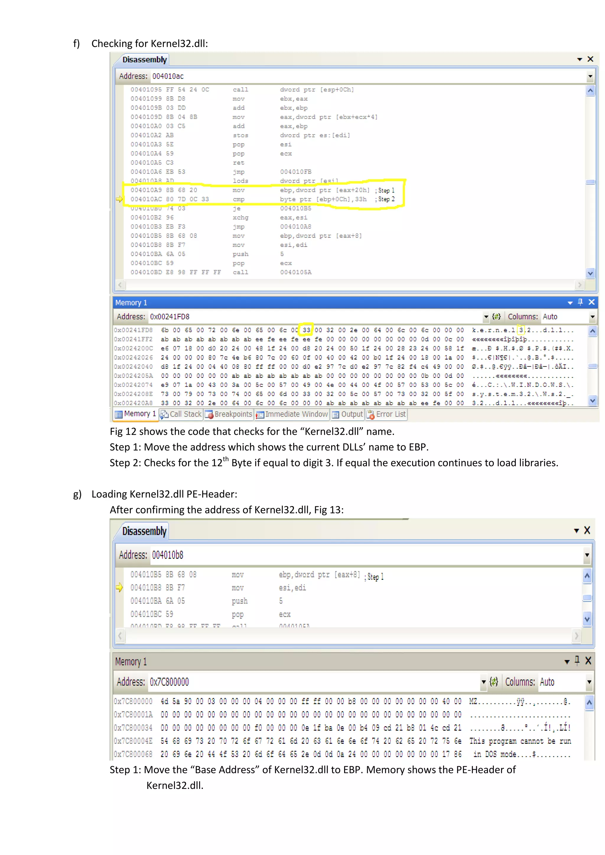Open the upper Columns Auto dropdown
The width and height of the screenshot is (605, 855).
point(592,317)
